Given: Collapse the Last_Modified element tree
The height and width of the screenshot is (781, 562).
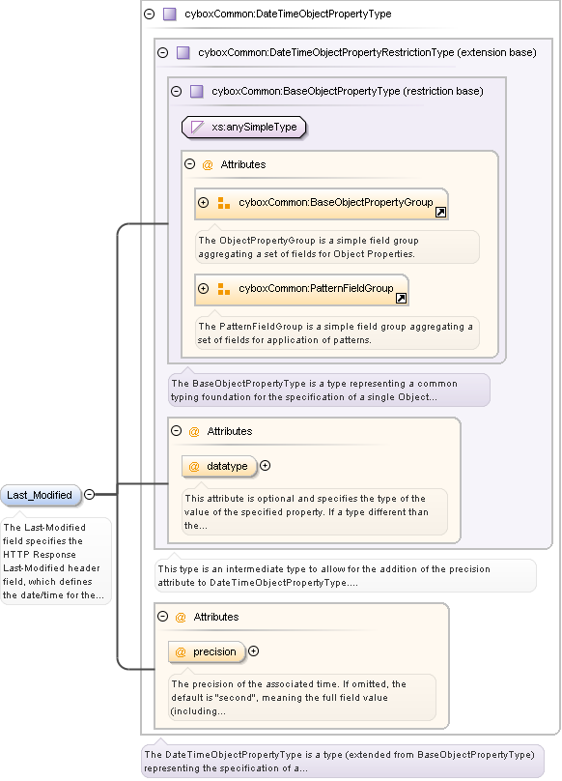Looking at the screenshot, I should coord(90,494).
